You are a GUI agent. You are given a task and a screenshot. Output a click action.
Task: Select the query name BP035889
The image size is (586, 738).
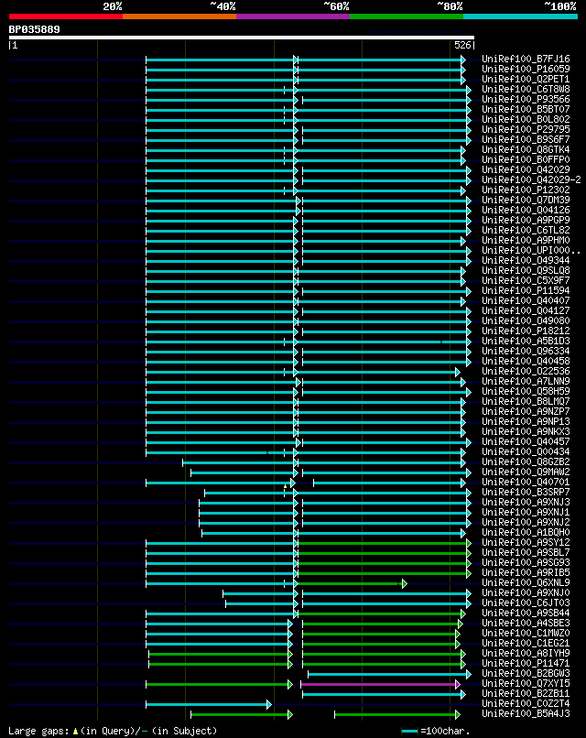click(x=35, y=29)
